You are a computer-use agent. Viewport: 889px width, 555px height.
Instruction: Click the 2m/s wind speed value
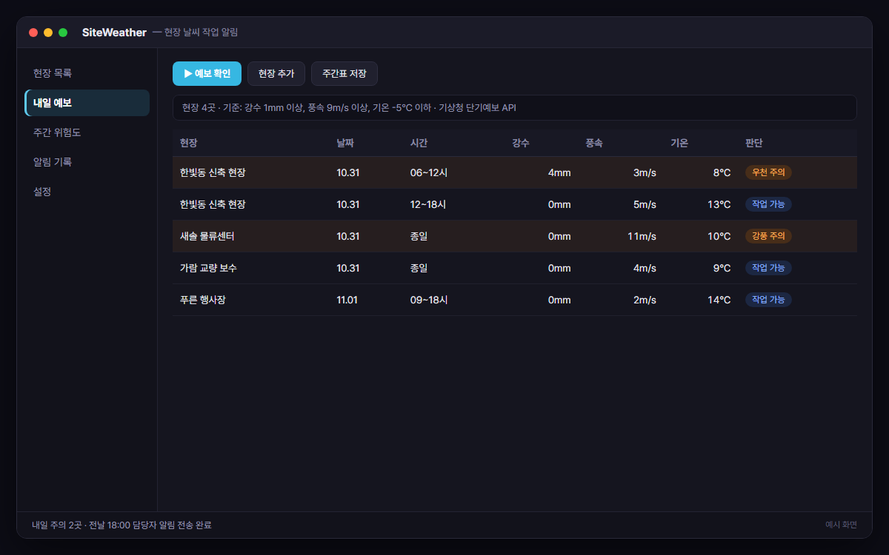point(645,300)
